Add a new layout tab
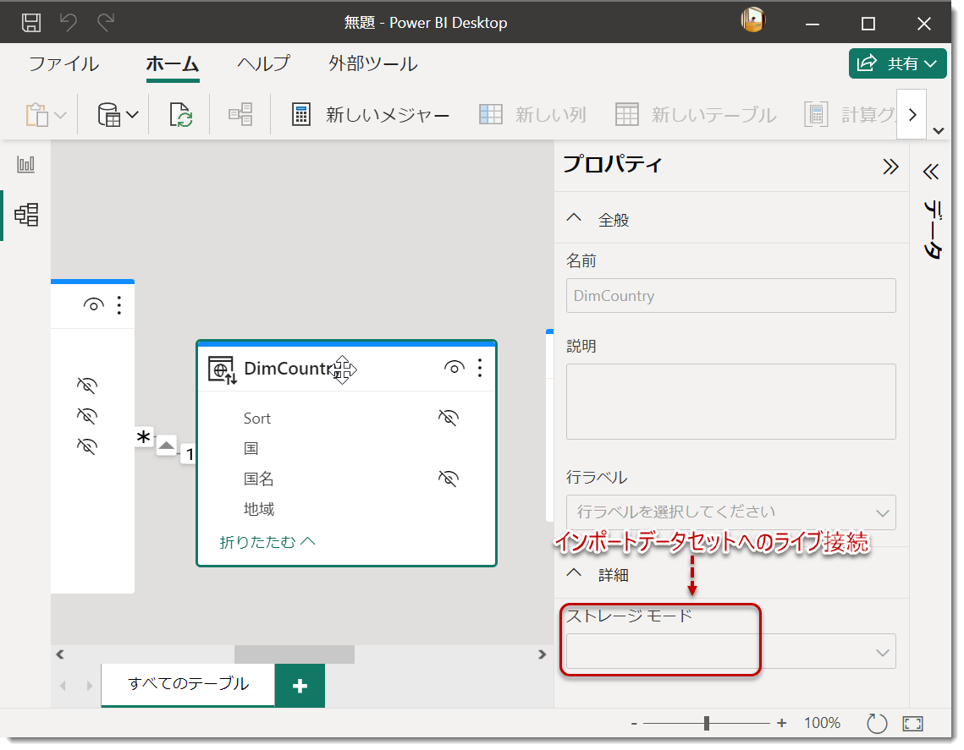 click(x=300, y=686)
